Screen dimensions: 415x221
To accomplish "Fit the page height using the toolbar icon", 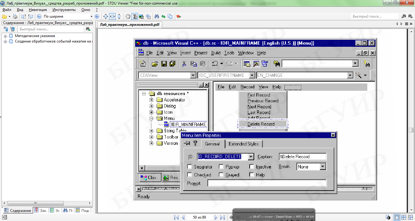I will (119, 16).
